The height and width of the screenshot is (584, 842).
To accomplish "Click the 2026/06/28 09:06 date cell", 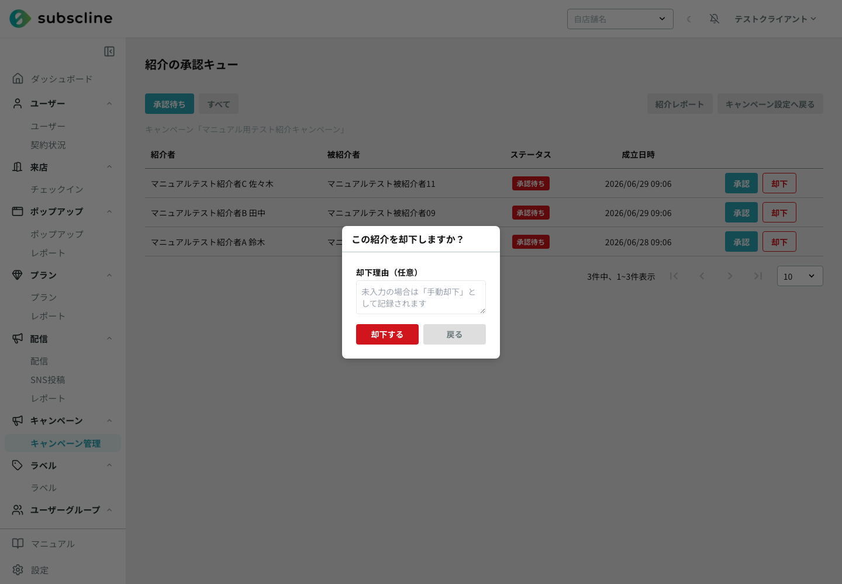I will click(638, 242).
